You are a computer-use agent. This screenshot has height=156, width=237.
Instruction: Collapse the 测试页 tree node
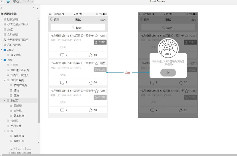4,101
